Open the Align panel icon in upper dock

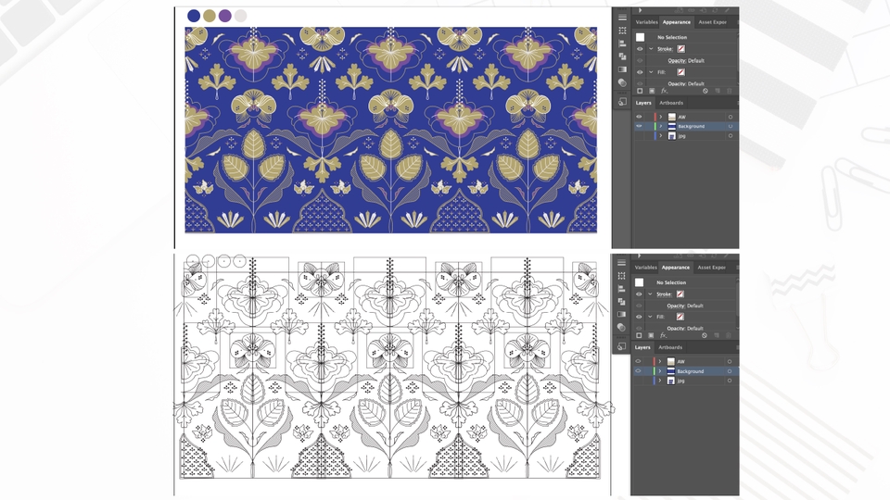tap(622, 44)
